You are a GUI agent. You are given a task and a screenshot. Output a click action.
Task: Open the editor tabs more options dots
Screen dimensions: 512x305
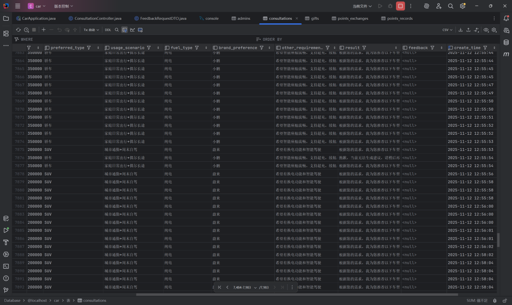(494, 19)
